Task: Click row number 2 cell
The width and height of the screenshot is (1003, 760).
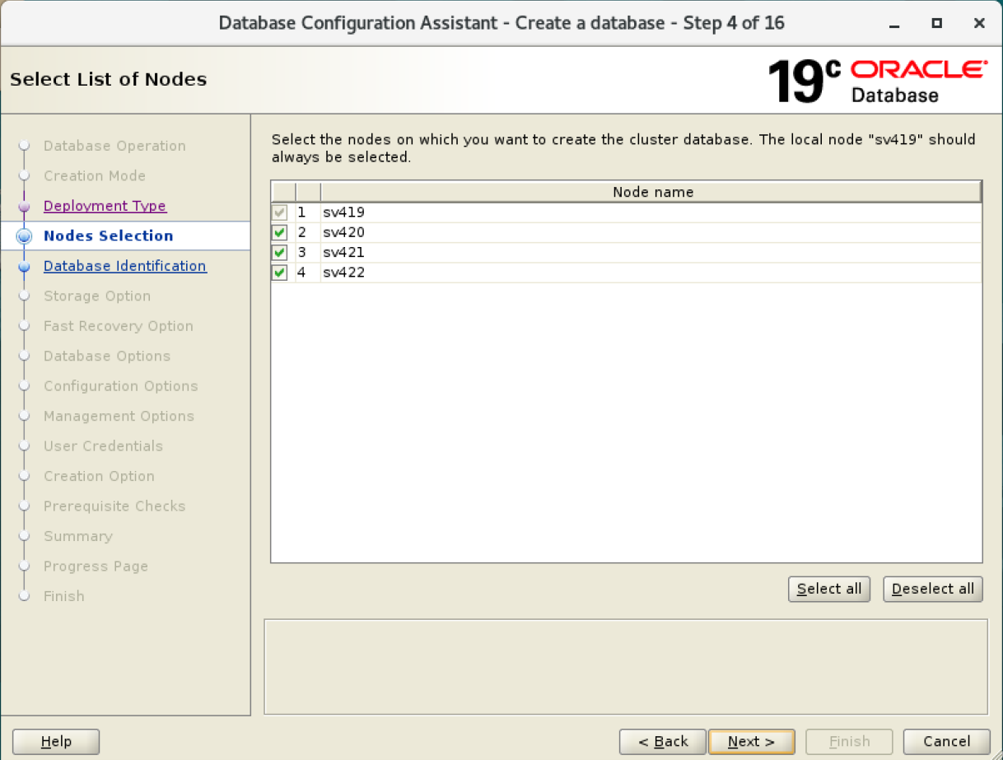Action: pos(307,232)
